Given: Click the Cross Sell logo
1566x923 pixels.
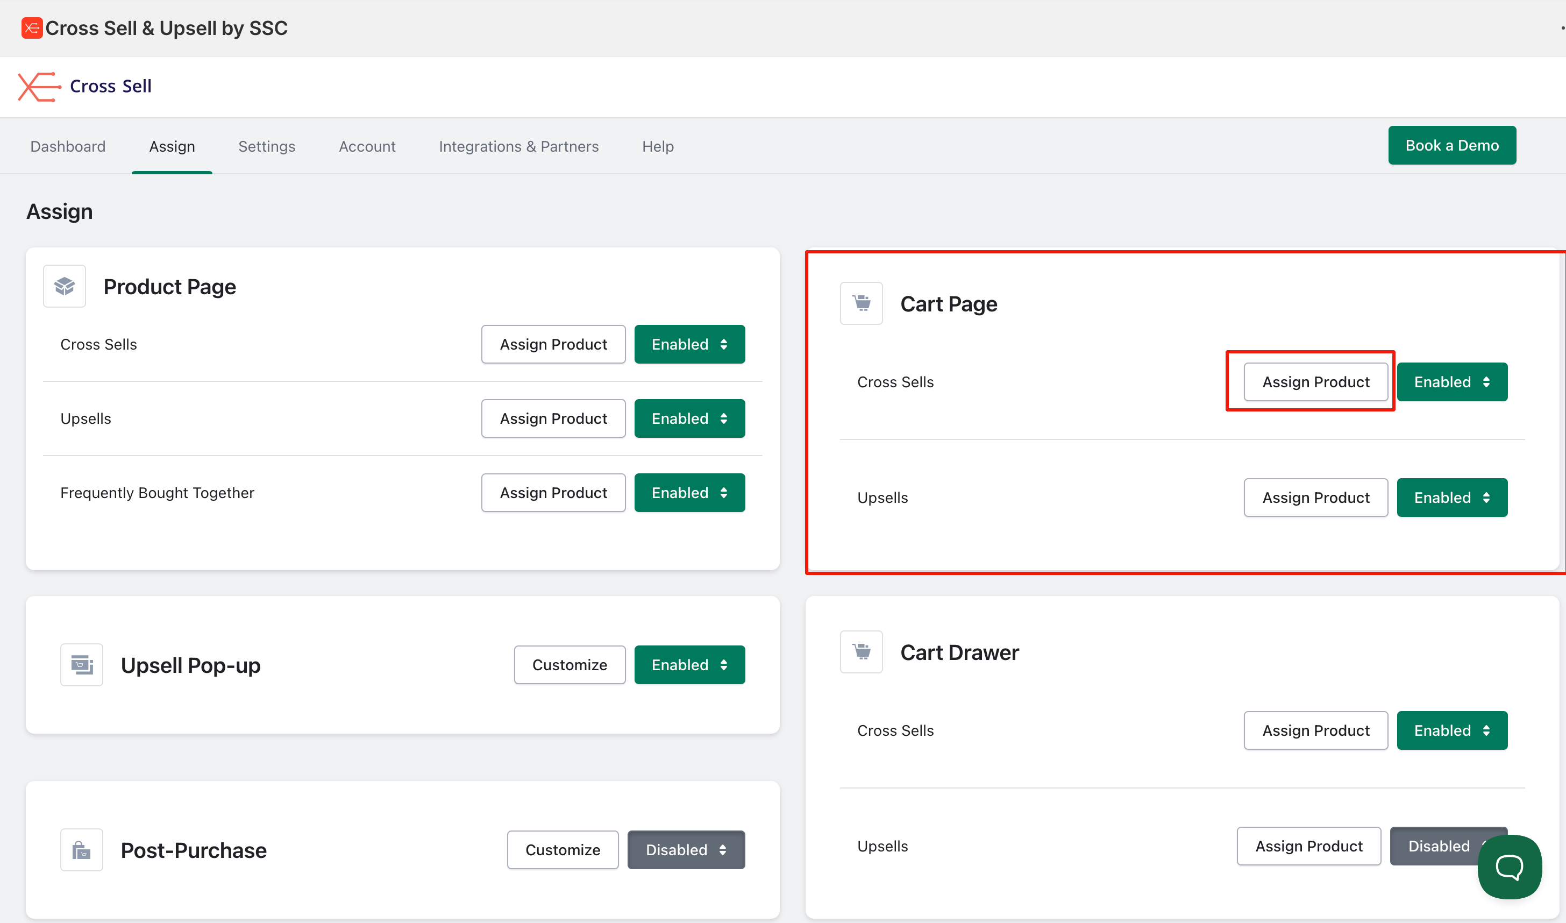Looking at the screenshot, I should pyautogui.click(x=85, y=87).
